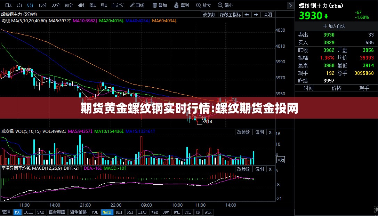The height and width of the screenshot is (216, 378).
Task: Click the 总手 3095060 value
Action: pos(364,73)
